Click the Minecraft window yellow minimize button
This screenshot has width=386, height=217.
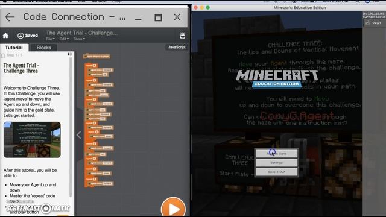pyautogui.click(x=202, y=8)
